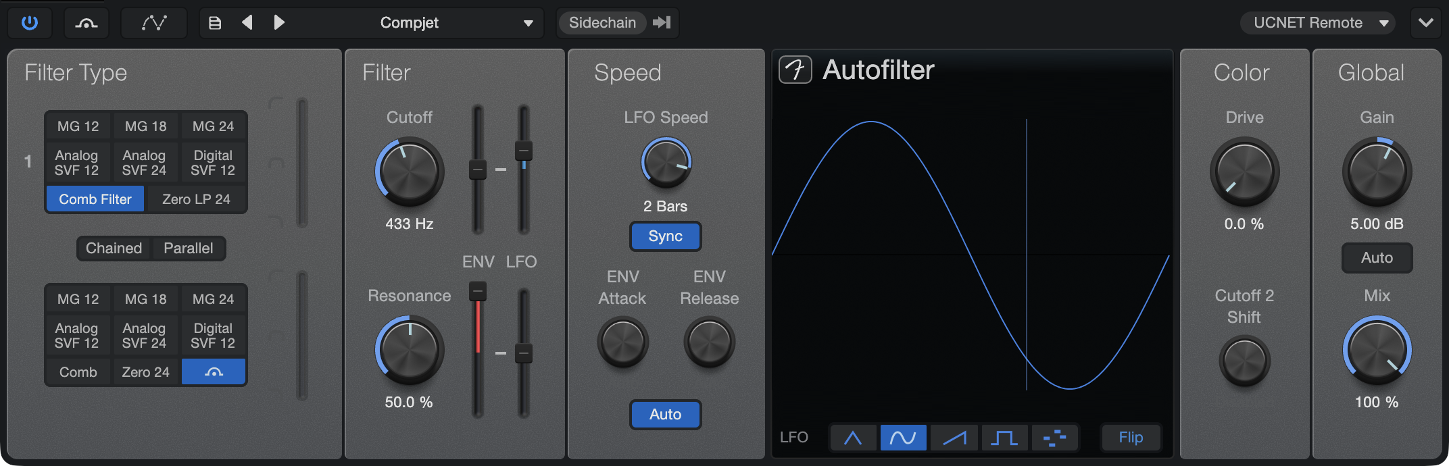Select the step sequencer LFO waveform

[1055, 438]
